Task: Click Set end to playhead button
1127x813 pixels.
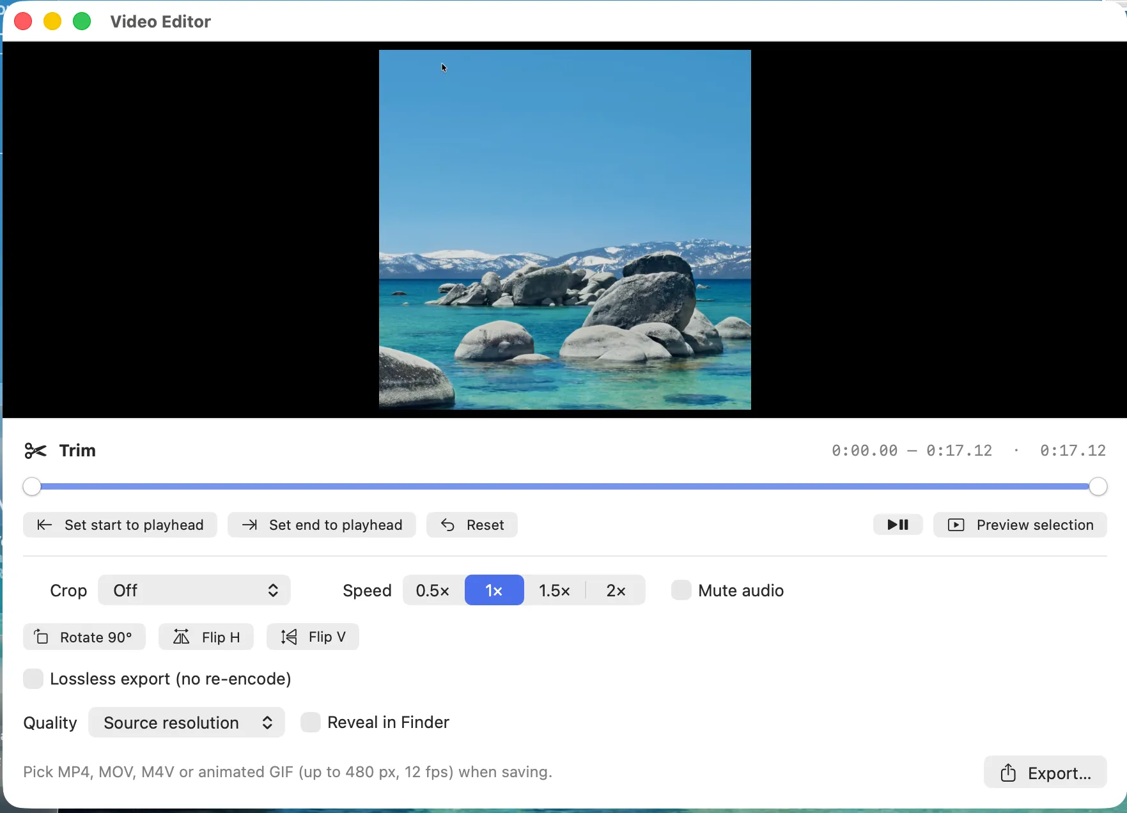Action: (322, 525)
